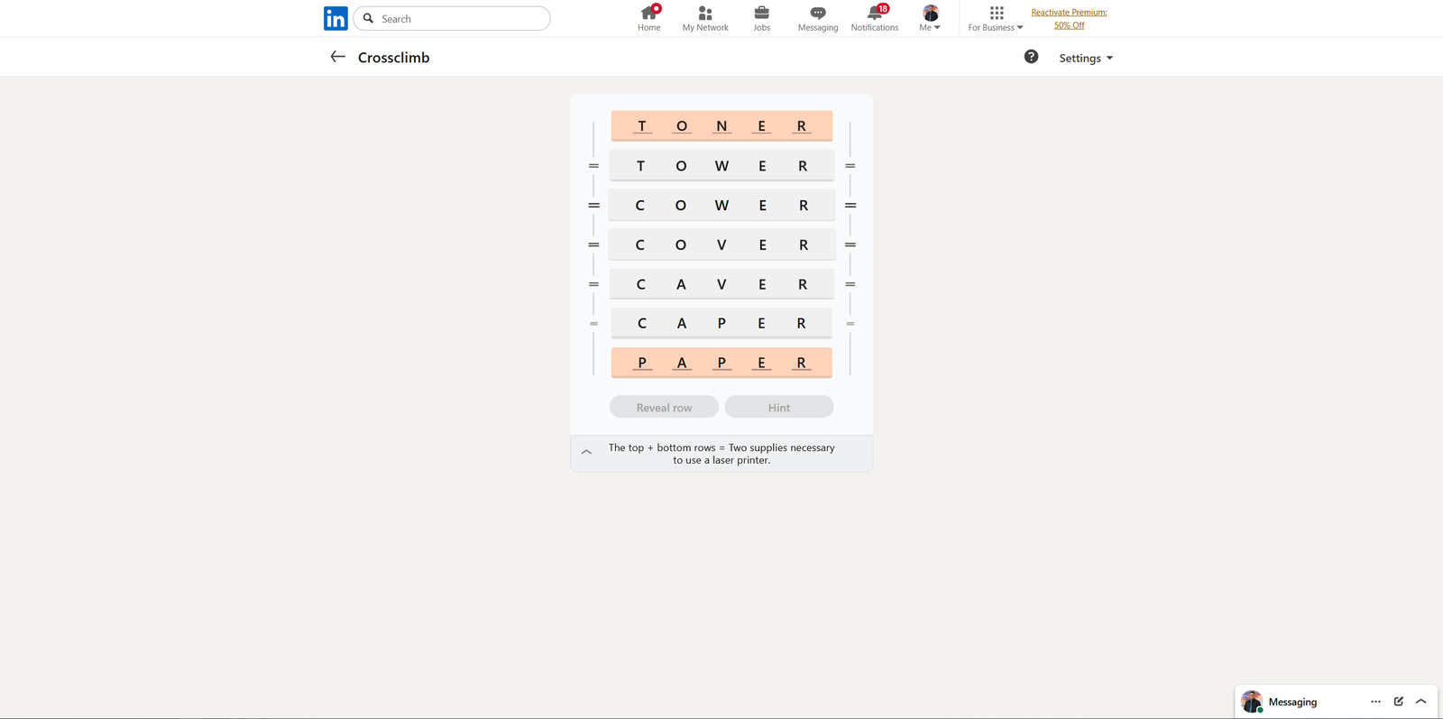The image size is (1443, 719).
Task: Grab right drag handle of COVER row
Action: click(850, 244)
